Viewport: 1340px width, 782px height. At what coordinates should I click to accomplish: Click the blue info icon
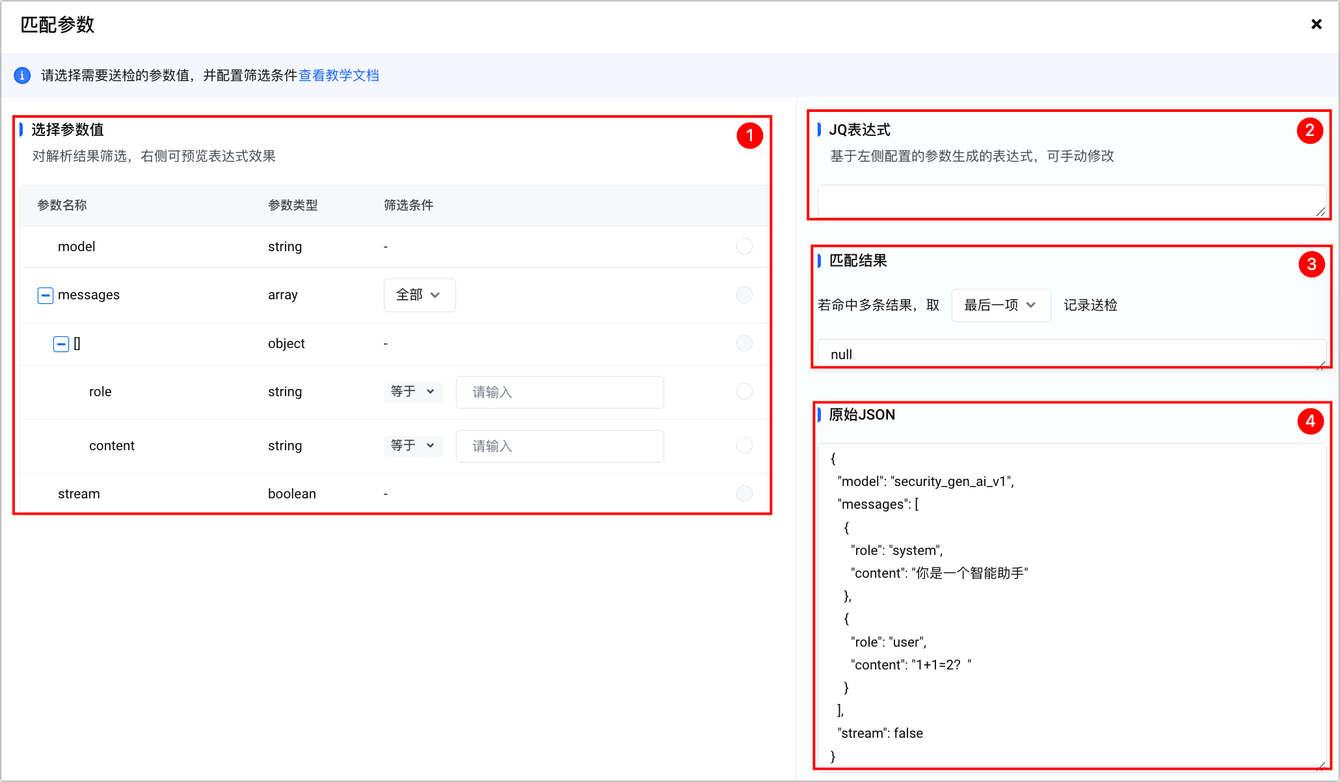click(22, 75)
